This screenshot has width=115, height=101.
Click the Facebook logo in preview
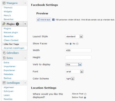(53, 20)
